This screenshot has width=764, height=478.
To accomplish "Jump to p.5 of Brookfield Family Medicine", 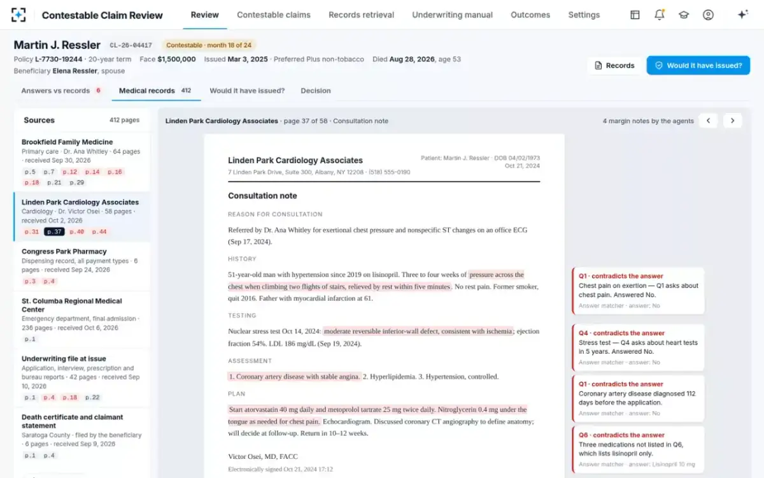I will [30, 172].
